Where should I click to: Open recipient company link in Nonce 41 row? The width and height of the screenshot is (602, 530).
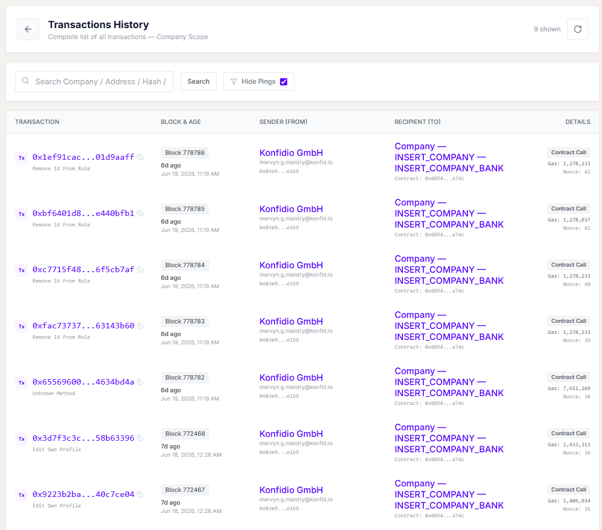coord(449,213)
